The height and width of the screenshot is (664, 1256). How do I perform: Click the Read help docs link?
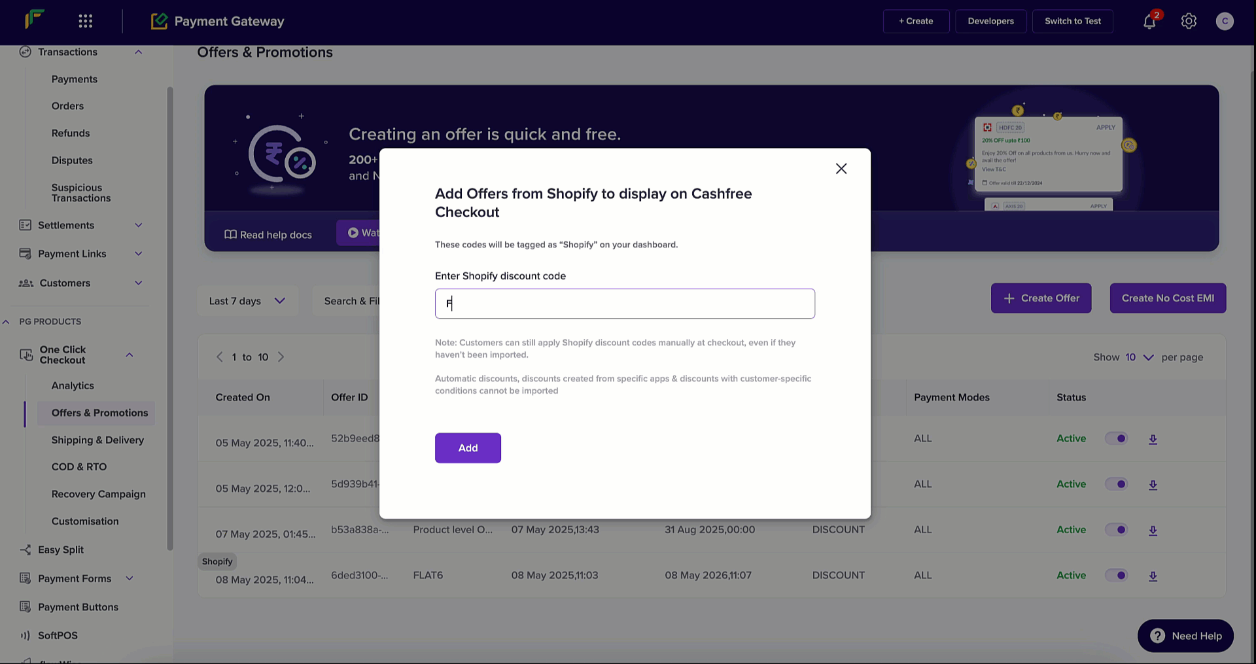click(268, 235)
